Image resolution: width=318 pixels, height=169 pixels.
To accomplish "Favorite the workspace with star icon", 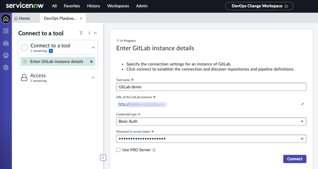I will coord(286,6).
